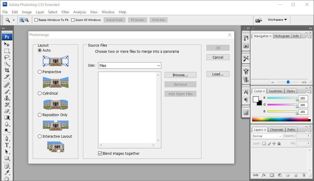The image size is (314, 181).
Task: Select the Rectangle shape tool
Action: click(x=7, y=158)
